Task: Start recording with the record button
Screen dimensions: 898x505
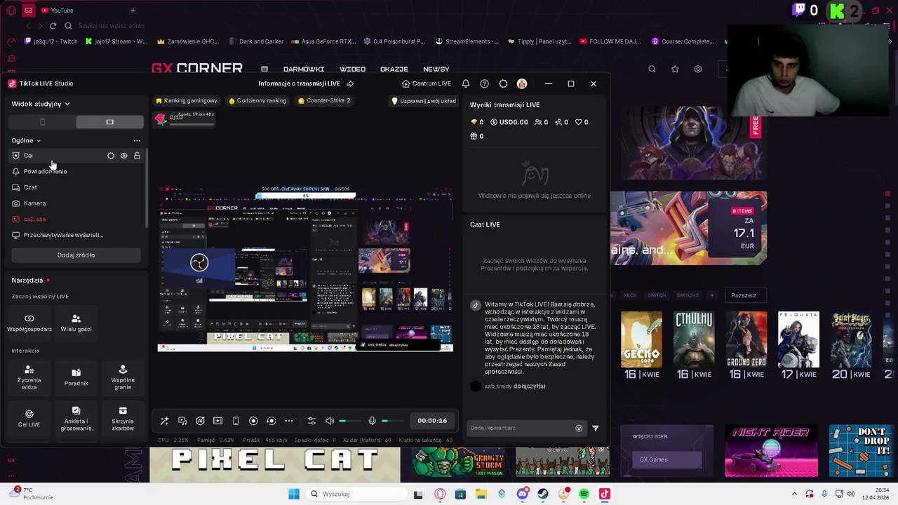Action: pos(253,421)
